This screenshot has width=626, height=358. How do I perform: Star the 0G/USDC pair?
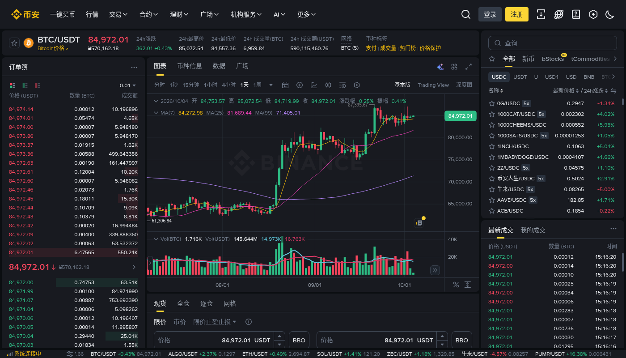492,103
